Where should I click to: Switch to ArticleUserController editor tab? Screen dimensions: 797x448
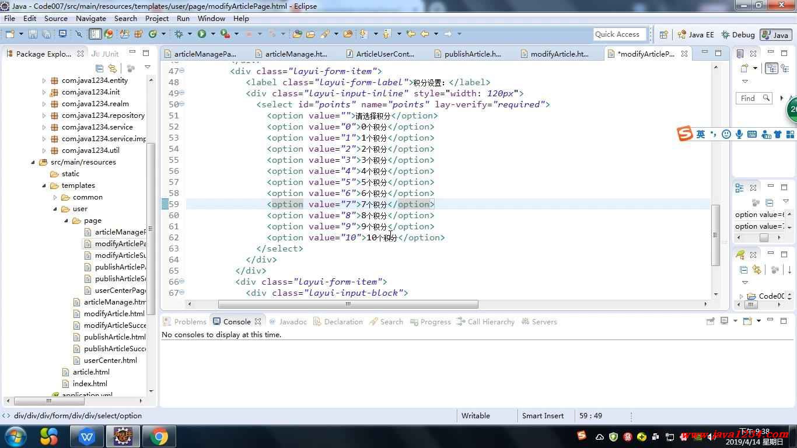pyautogui.click(x=385, y=54)
